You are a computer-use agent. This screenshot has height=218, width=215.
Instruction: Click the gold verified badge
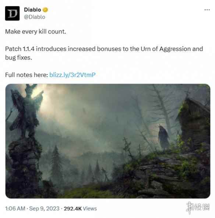point(45,10)
